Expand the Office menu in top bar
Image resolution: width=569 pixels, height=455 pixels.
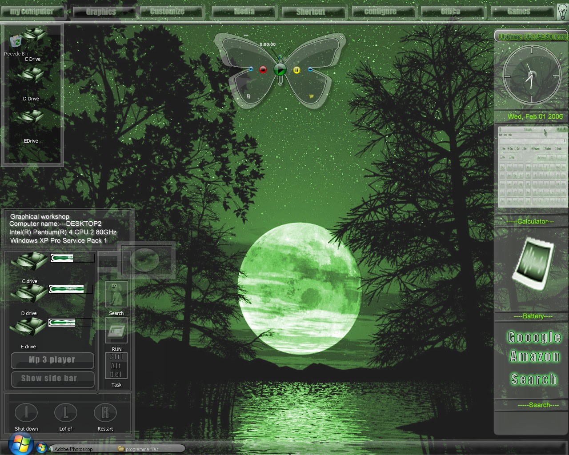pos(450,12)
